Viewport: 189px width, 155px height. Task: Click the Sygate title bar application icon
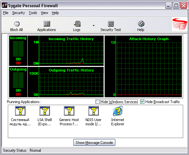(x=5, y=6)
